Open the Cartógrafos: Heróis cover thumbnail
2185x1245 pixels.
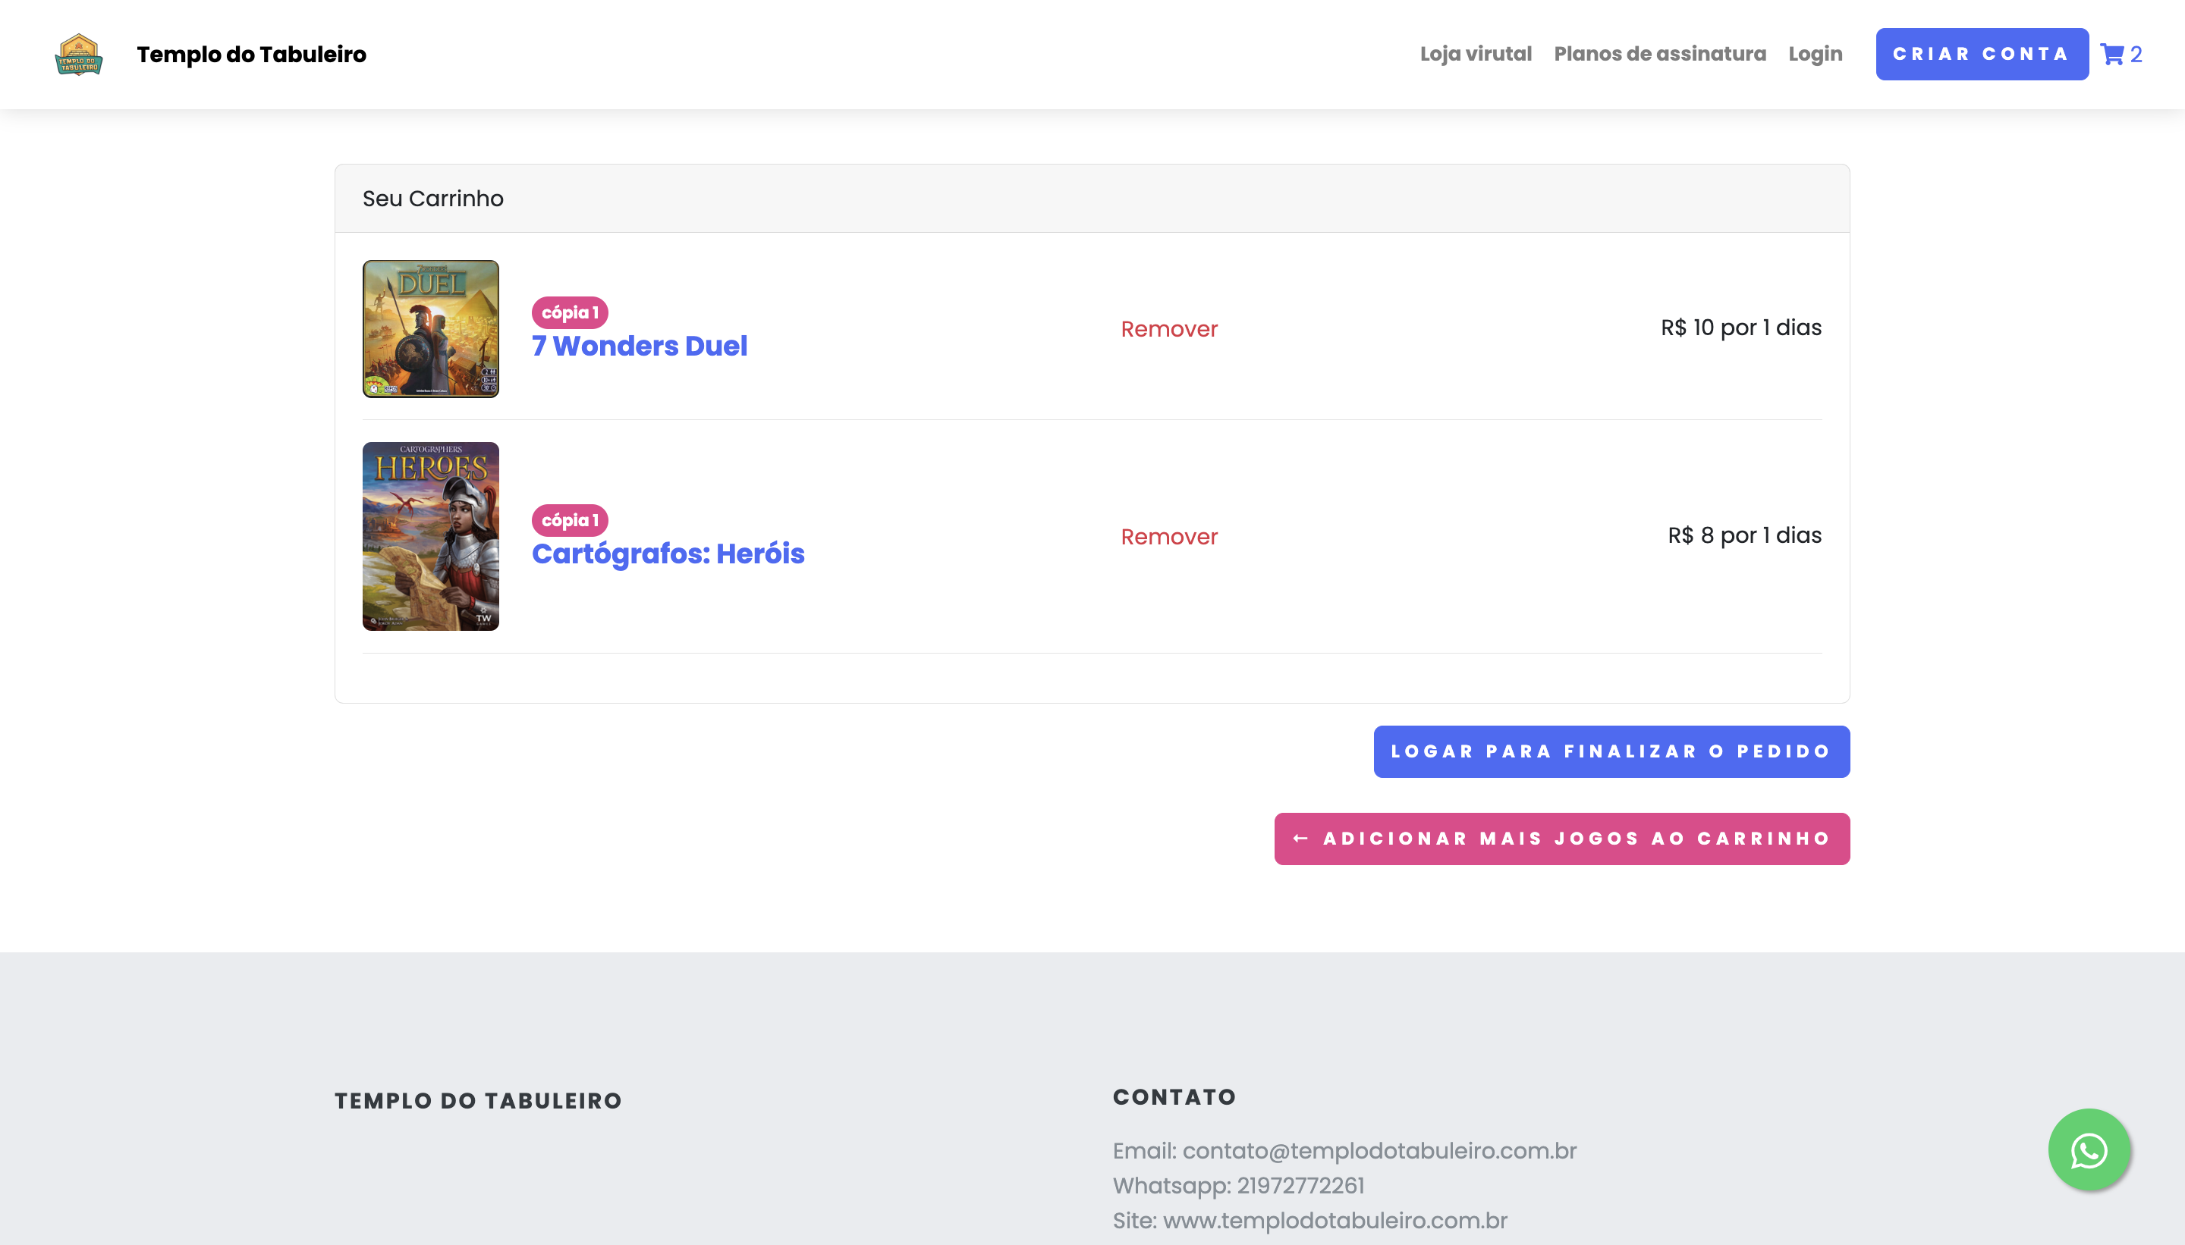(430, 536)
